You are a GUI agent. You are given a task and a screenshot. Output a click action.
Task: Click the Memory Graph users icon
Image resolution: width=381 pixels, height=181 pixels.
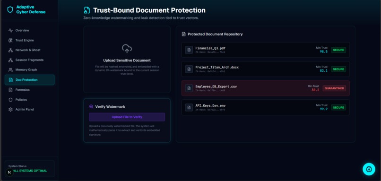tap(10, 70)
